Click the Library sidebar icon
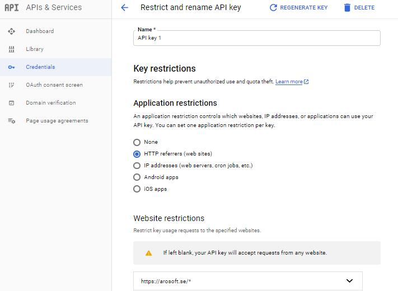This screenshot has width=398, height=291. (11, 49)
